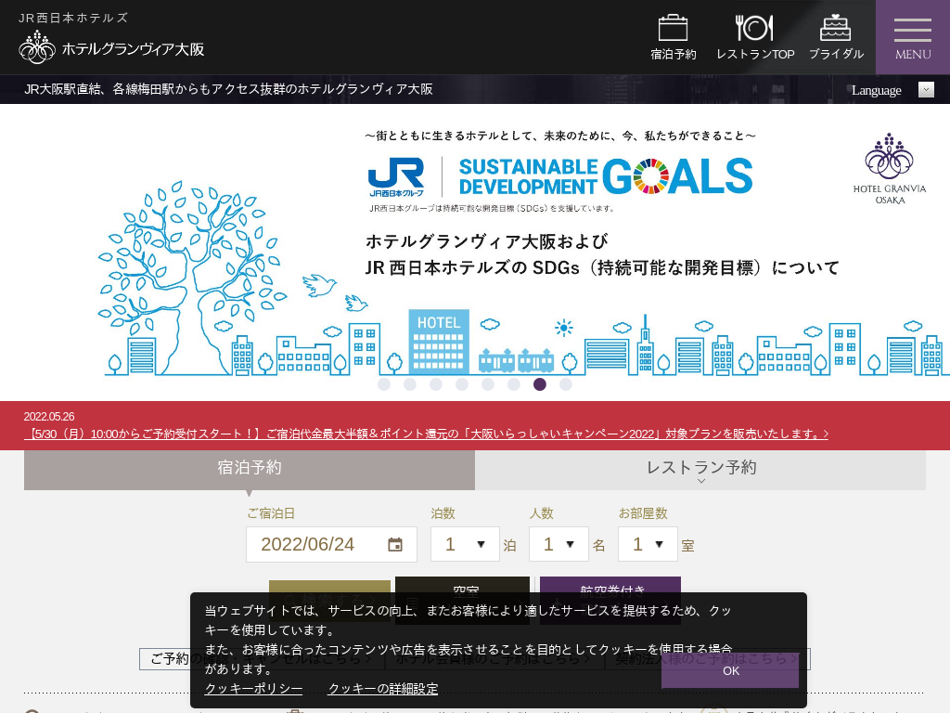Open the MENU hamburger button
Viewport: 950px width, 713px height.
pos(913,37)
